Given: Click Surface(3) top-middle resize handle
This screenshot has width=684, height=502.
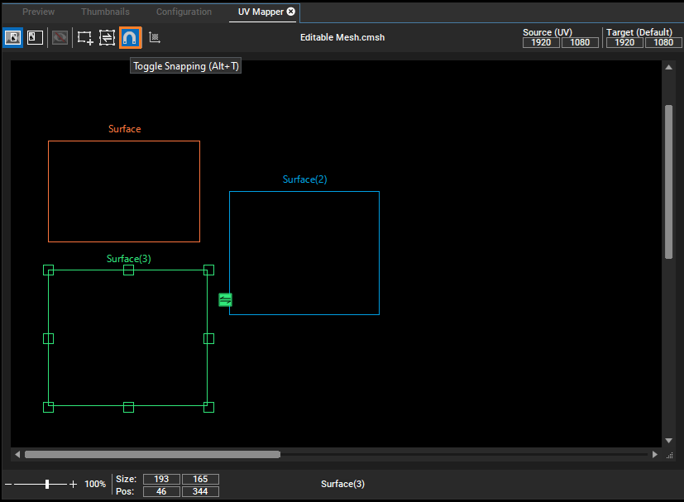Looking at the screenshot, I should point(128,270).
